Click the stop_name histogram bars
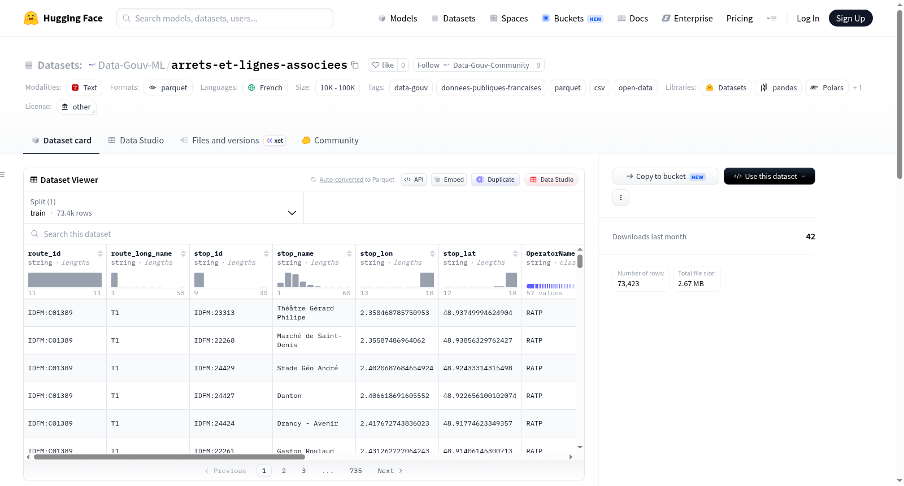 314,280
